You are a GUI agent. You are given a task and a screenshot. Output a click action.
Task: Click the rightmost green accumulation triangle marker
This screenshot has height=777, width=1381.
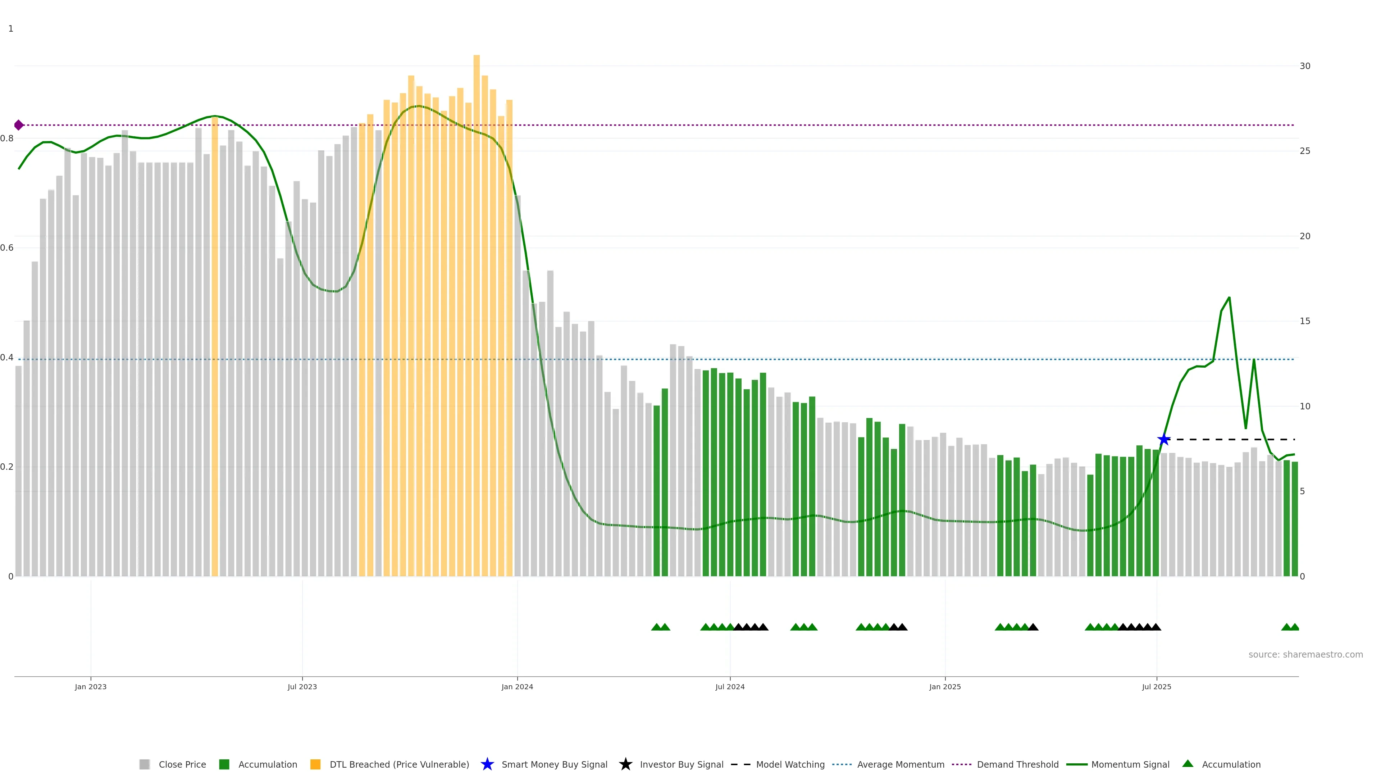coord(1294,627)
